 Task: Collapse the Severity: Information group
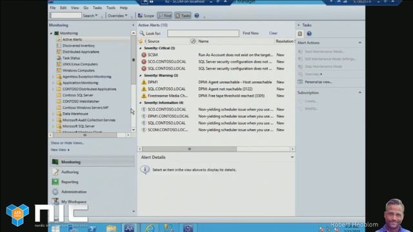click(141, 102)
